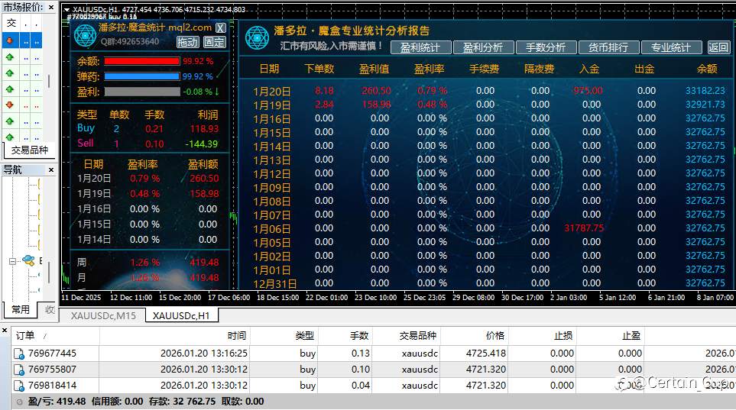Click the 1月12日 date row in report

tap(272, 174)
